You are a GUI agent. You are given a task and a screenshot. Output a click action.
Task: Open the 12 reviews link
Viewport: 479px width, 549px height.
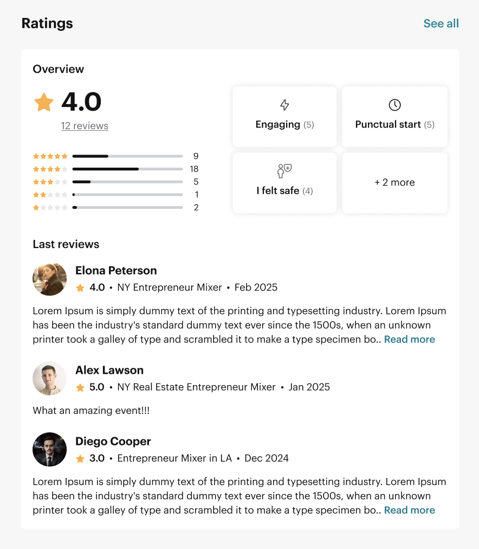[85, 126]
